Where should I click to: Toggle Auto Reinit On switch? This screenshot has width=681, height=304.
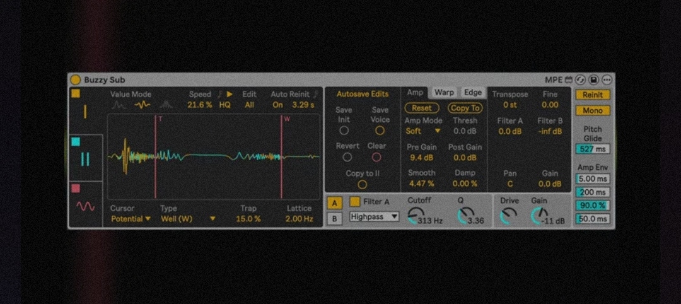click(x=277, y=105)
